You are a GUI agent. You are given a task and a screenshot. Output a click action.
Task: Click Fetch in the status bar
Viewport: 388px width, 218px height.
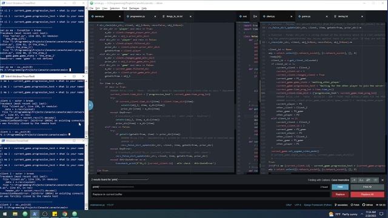pos(355,205)
